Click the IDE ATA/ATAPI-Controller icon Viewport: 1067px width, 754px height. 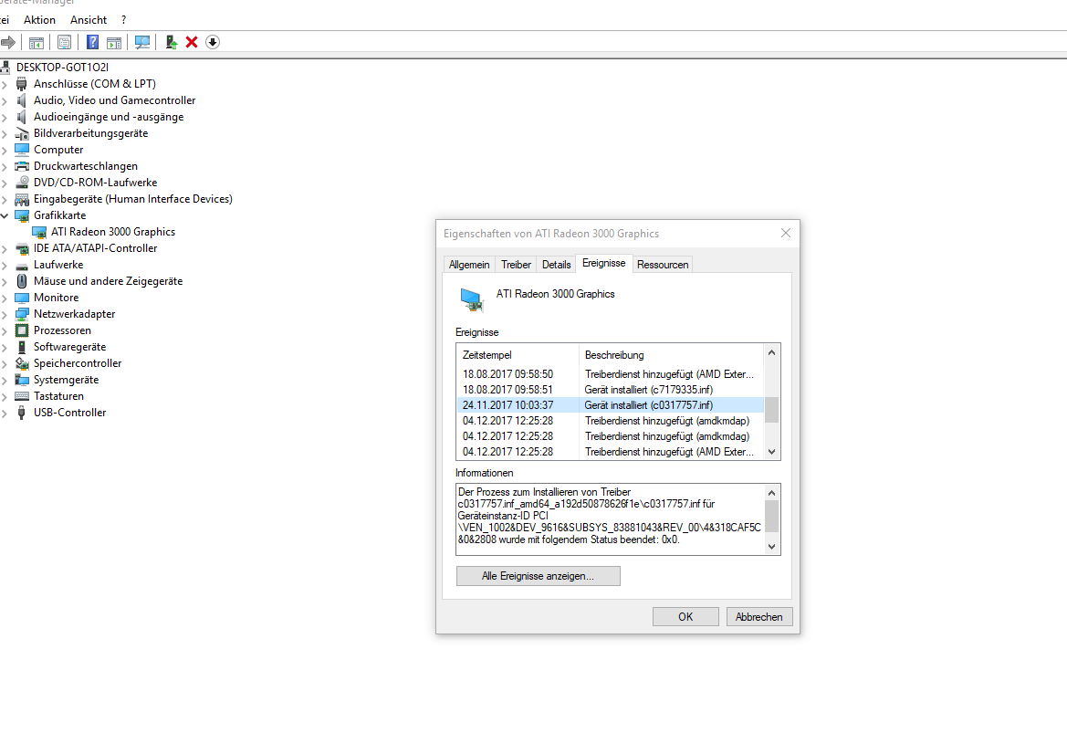(x=22, y=248)
